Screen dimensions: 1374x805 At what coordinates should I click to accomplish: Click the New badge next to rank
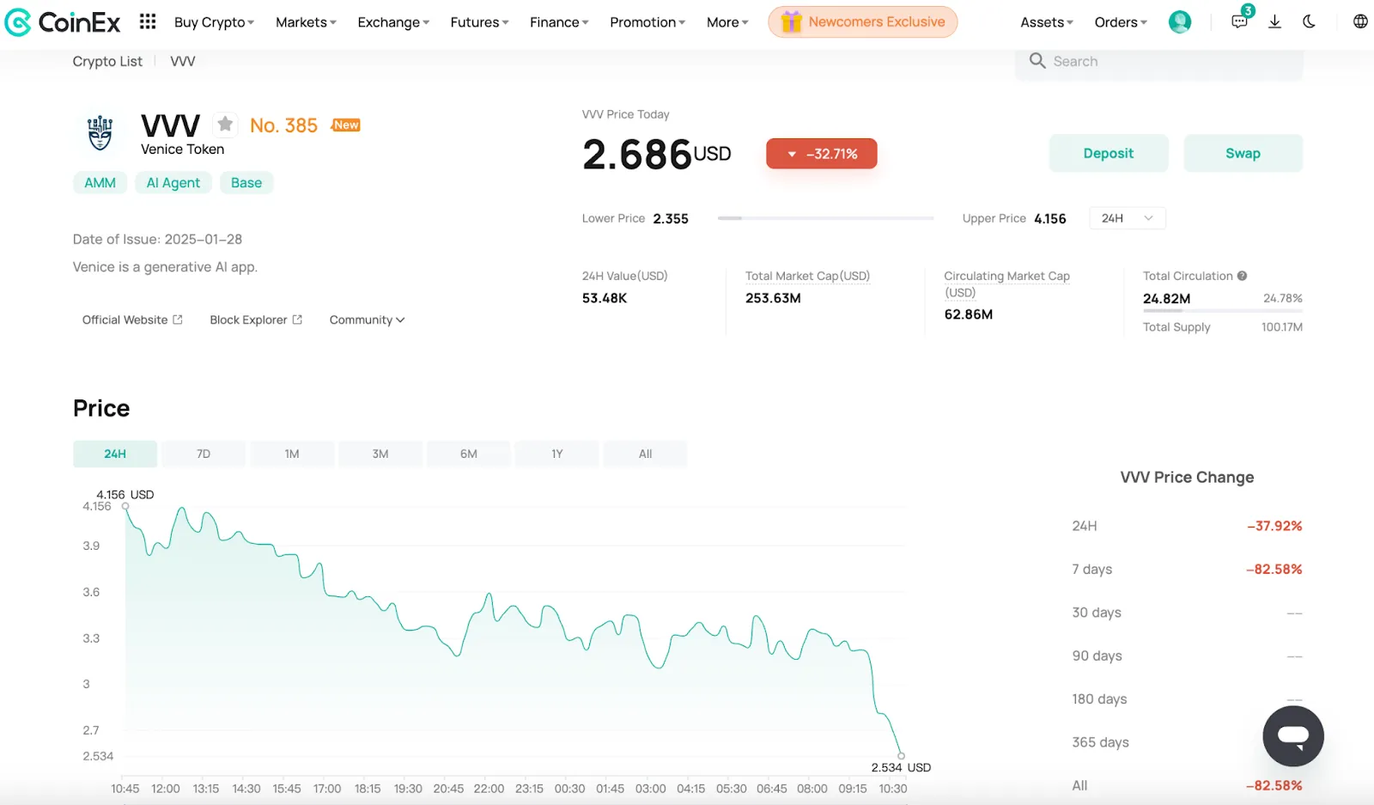346,125
